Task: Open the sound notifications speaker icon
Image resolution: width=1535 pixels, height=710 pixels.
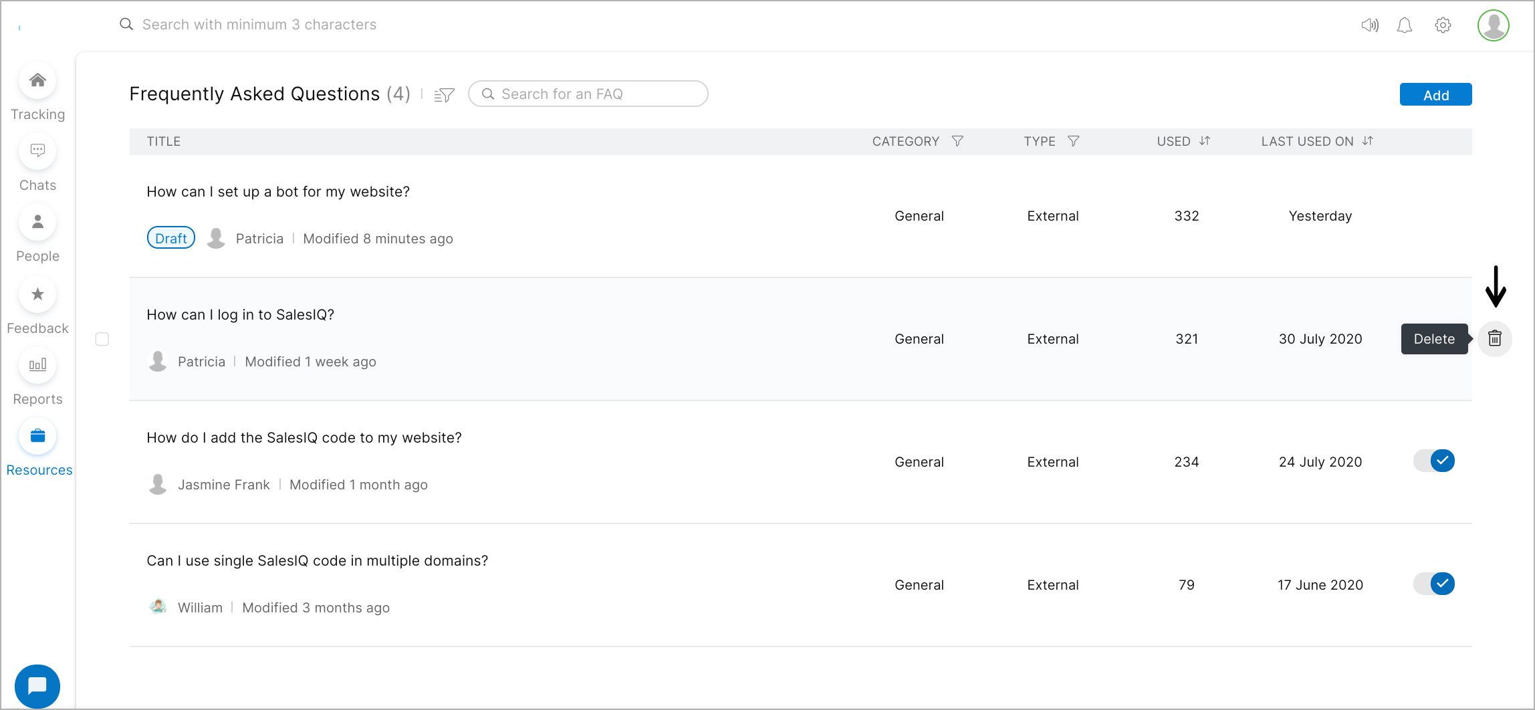Action: pyautogui.click(x=1369, y=25)
